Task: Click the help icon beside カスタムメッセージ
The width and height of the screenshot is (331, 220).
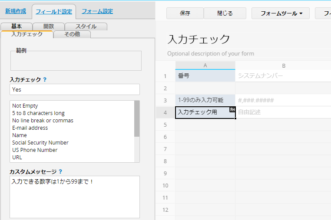Action: [60, 172]
